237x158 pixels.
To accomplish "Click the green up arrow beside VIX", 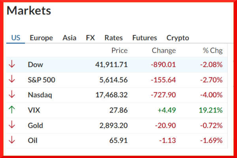I will [x=12, y=110].
